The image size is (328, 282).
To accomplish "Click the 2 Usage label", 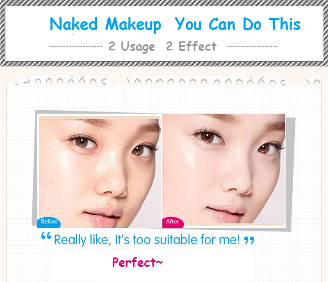I will point(132,46).
